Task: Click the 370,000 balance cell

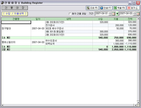Action: point(130,31)
